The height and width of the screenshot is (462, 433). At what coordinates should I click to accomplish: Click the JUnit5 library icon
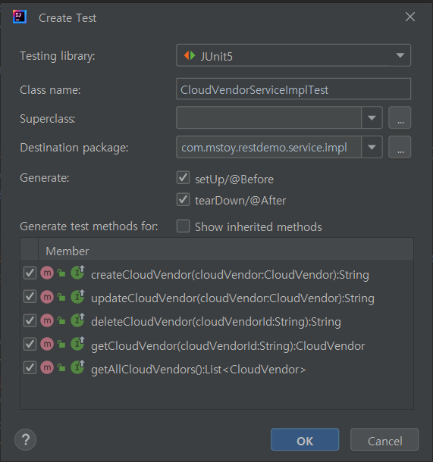coord(190,55)
